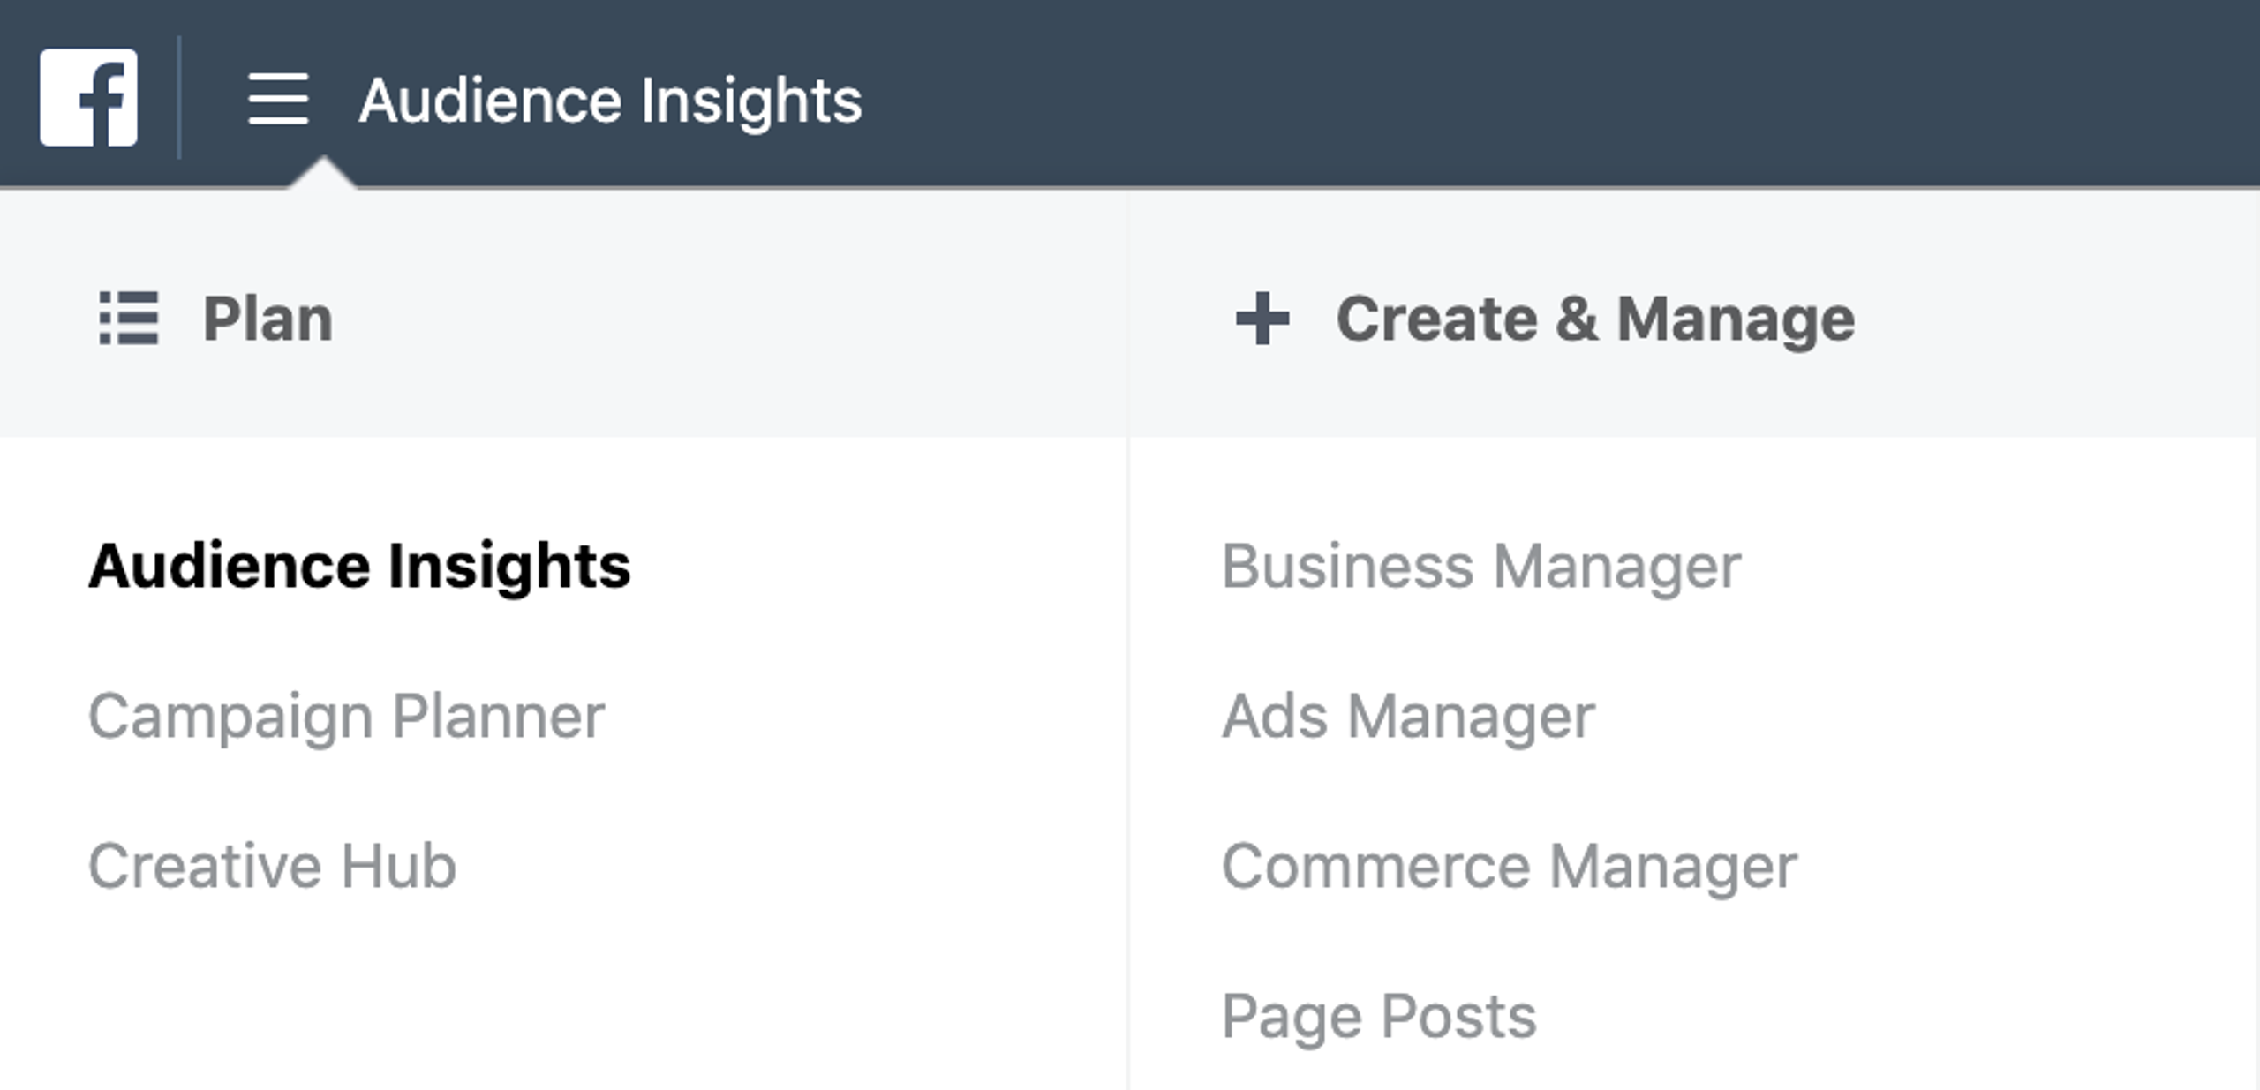Viewport: 2260px width, 1090px height.
Task: Click the Facebook logo icon
Action: (x=88, y=97)
